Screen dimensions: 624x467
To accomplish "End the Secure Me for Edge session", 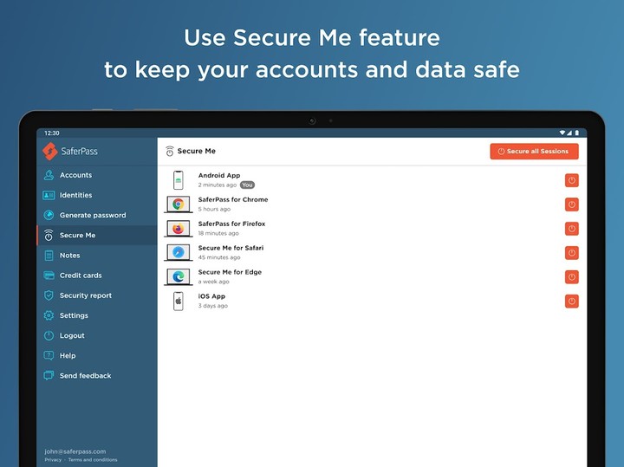I will pos(571,277).
